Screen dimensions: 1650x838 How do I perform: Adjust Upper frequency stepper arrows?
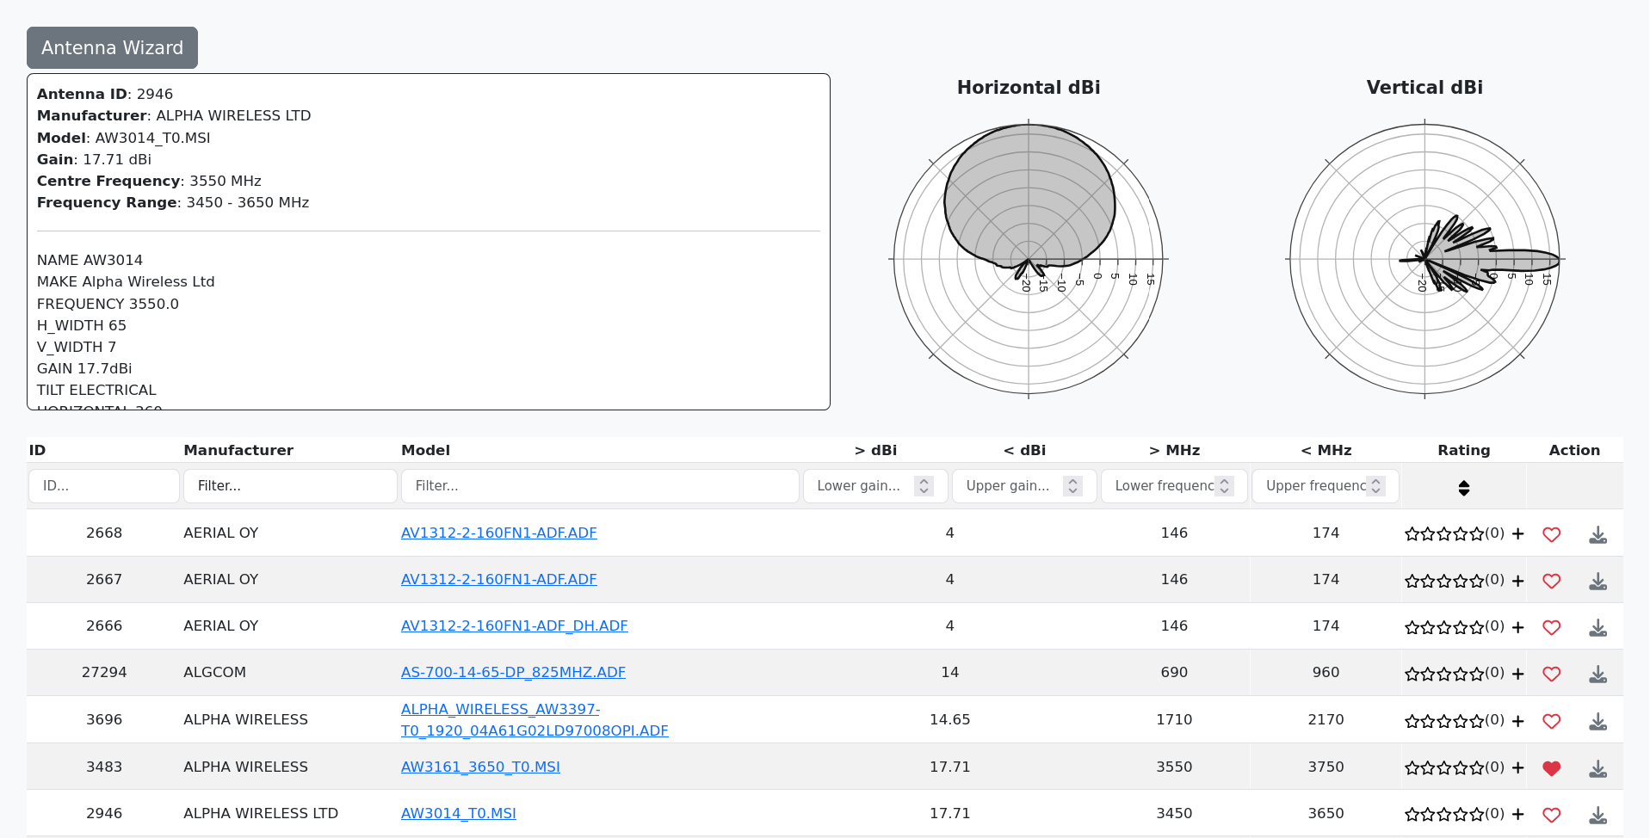(1375, 486)
